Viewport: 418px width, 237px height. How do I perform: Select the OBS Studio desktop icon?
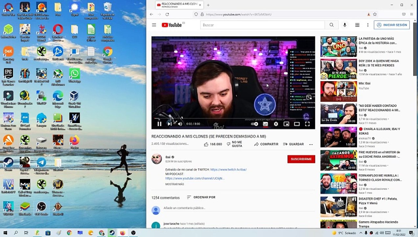[41, 208]
